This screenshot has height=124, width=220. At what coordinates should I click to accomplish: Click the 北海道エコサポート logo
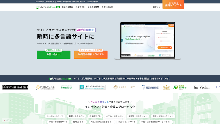[180, 87]
